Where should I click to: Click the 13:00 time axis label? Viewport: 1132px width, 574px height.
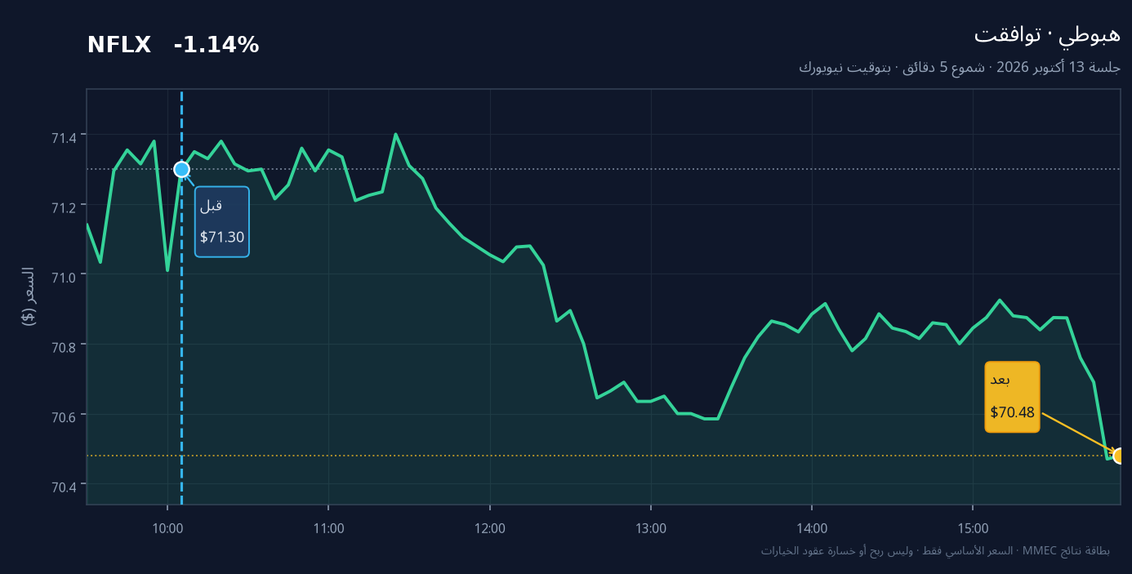tap(650, 528)
